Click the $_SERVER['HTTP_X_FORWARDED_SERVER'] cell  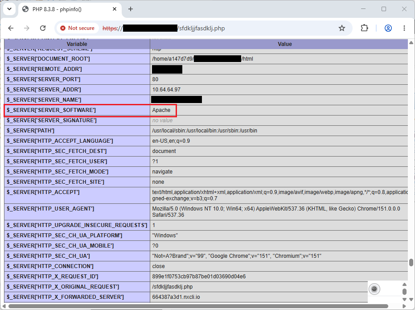pyautogui.click(x=77, y=298)
